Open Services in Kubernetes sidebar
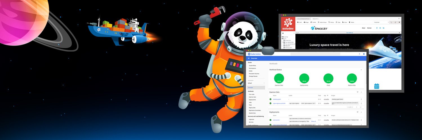 pos(251,122)
